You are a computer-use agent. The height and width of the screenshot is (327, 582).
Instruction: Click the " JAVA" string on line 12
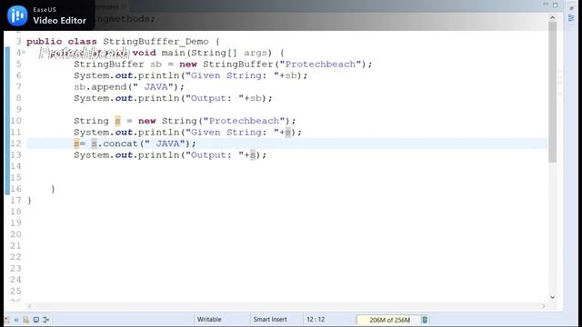click(x=165, y=144)
